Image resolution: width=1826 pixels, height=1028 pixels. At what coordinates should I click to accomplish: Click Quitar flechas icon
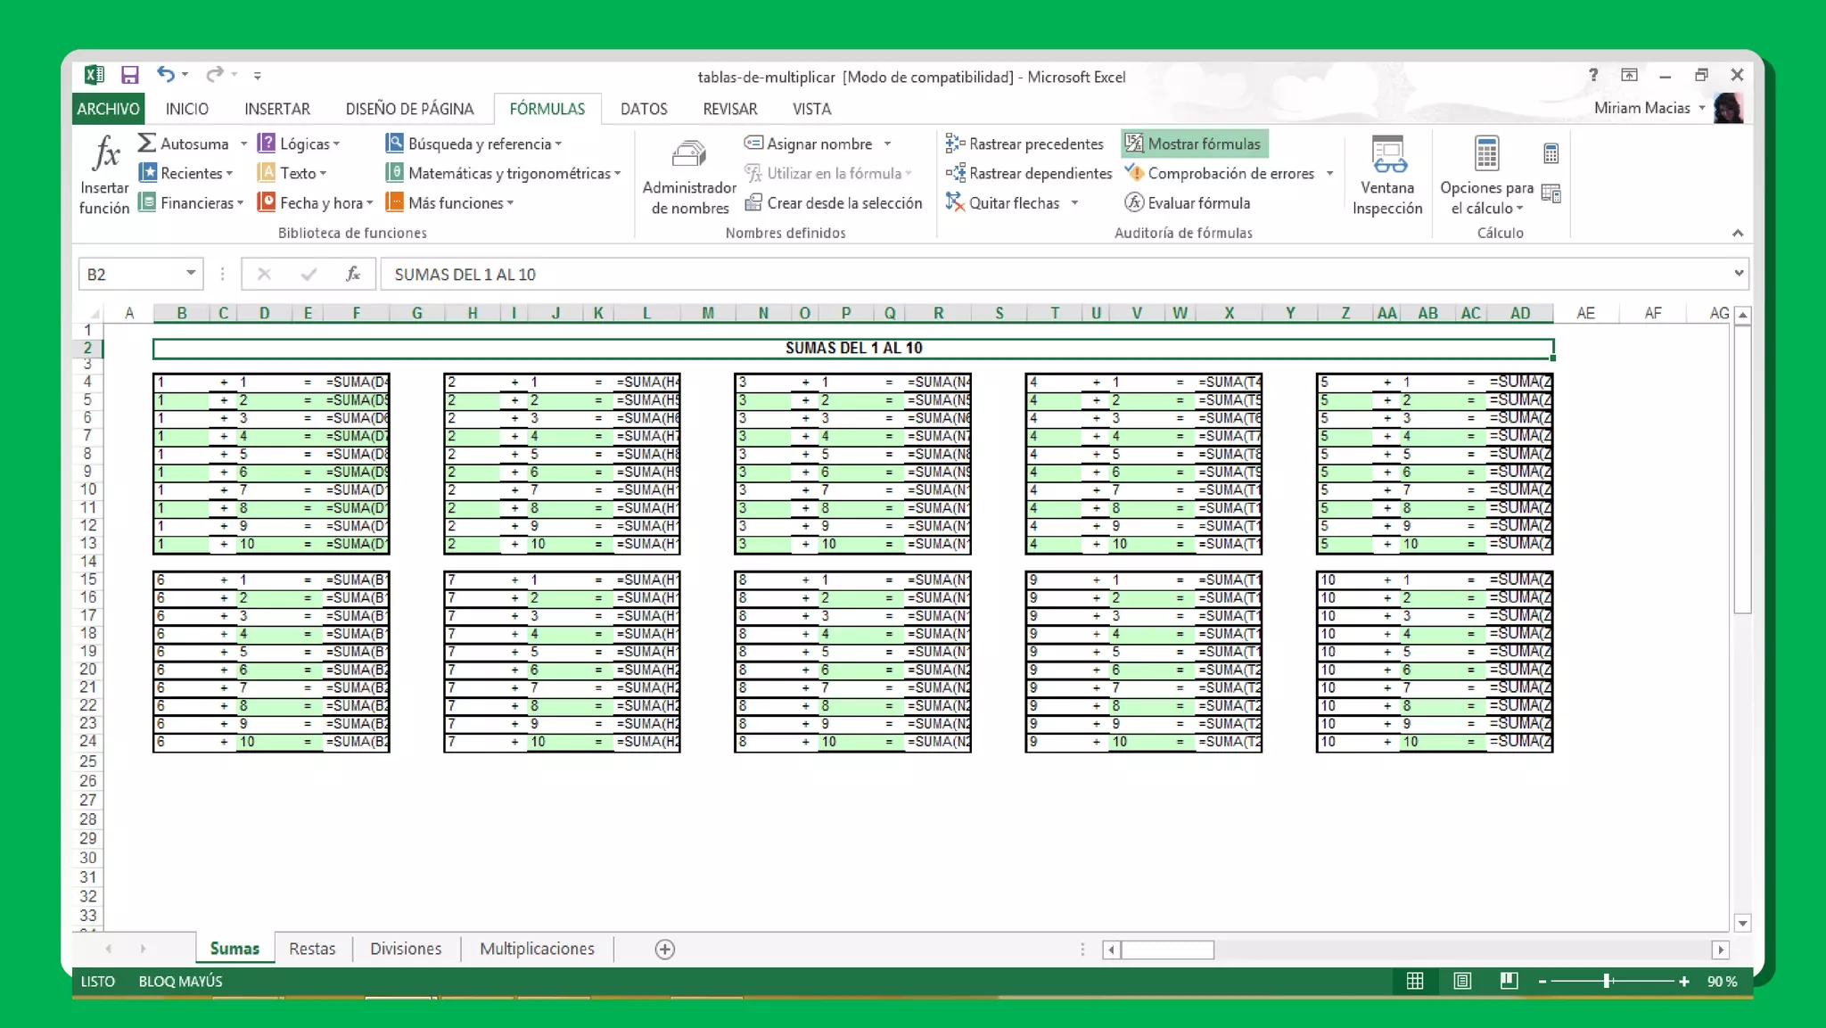[x=955, y=202]
